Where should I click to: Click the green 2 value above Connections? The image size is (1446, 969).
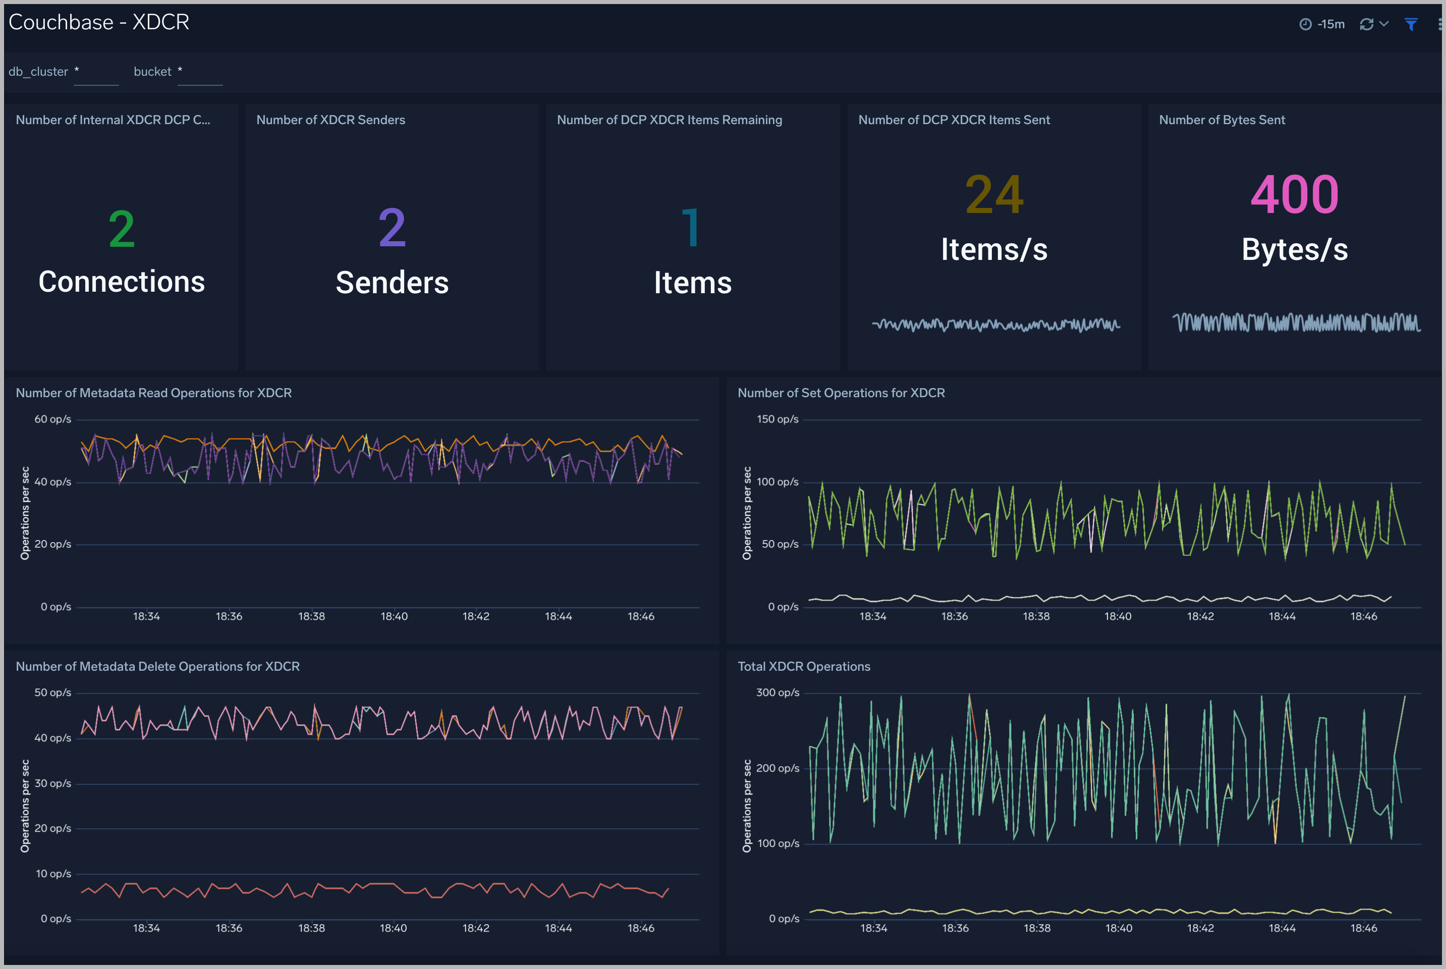(122, 229)
